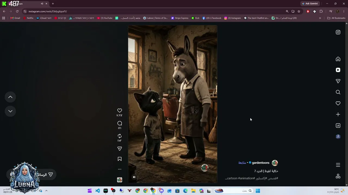The height and width of the screenshot is (195, 348).
Task: Open Instagram search from the sidebar
Action: pyautogui.click(x=338, y=92)
